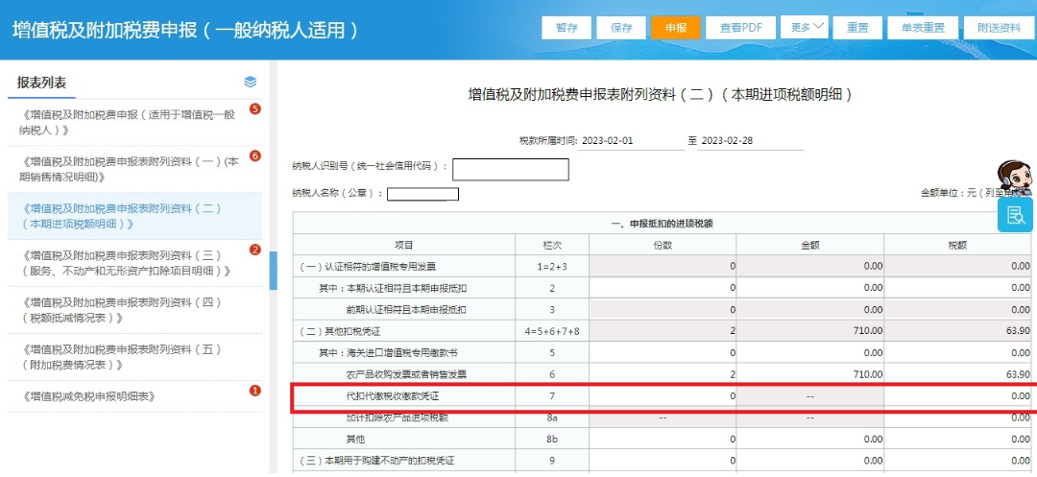Click the 纳税人识别号 input box
Viewport: 1037px width, 477px height.
(511, 169)
